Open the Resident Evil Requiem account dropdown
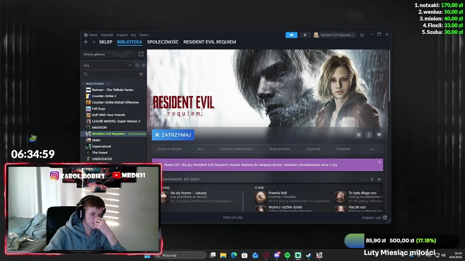This screenshot has height=261, width=465. click(334, 35)
